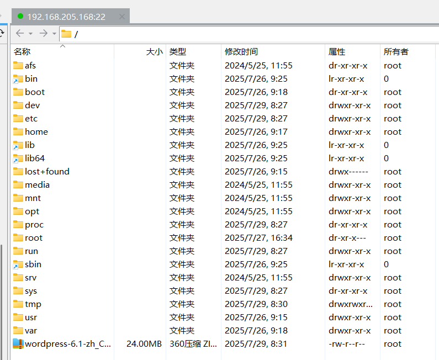Select the proc folder icon
Screen dimensions: 439x360
pos(18,224)
